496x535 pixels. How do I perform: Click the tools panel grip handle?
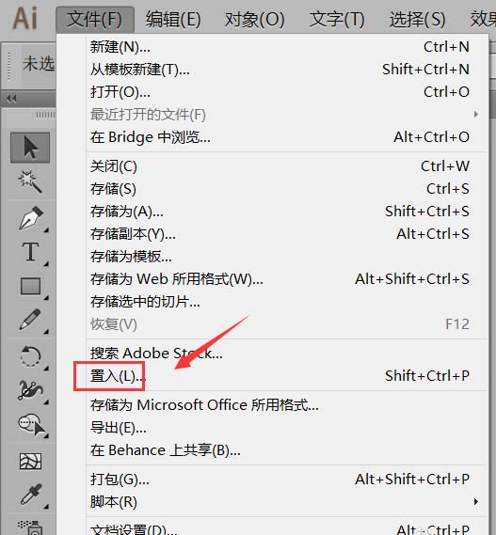tap(45, 115)
